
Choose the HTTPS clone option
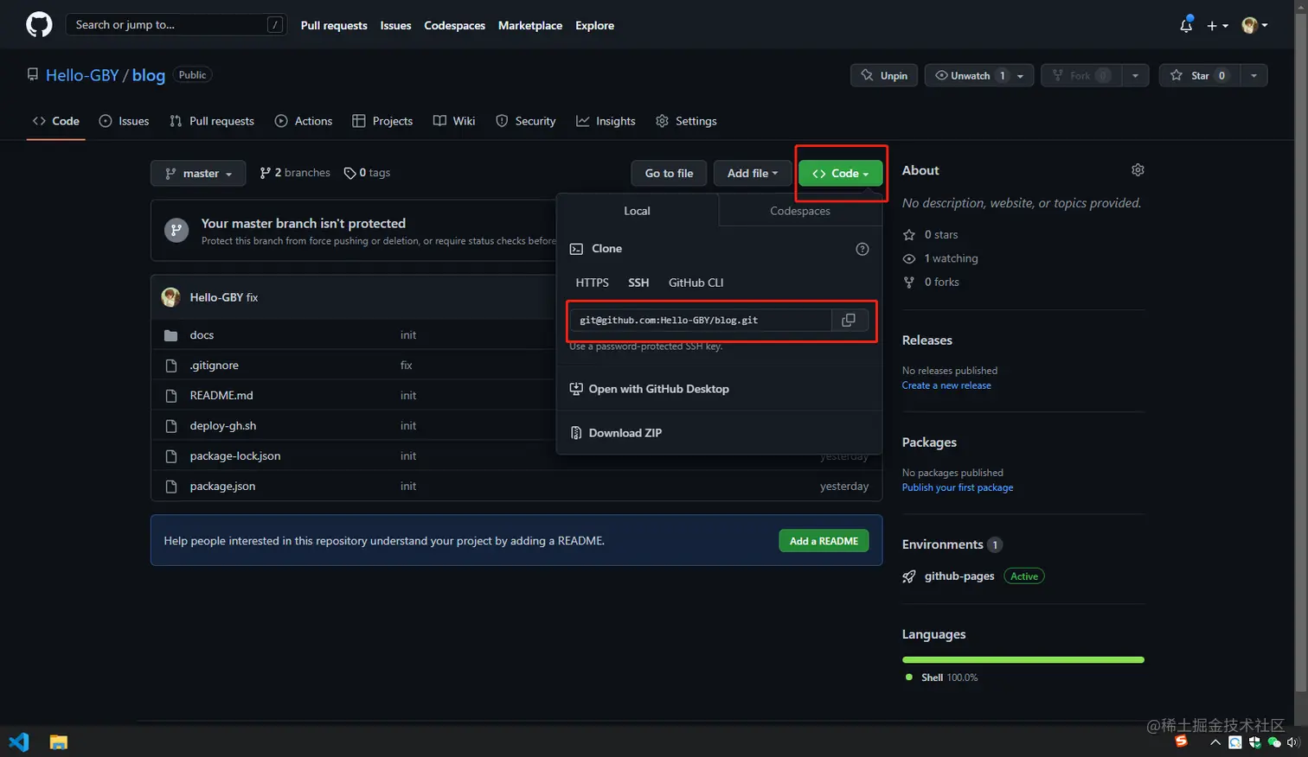593,283
